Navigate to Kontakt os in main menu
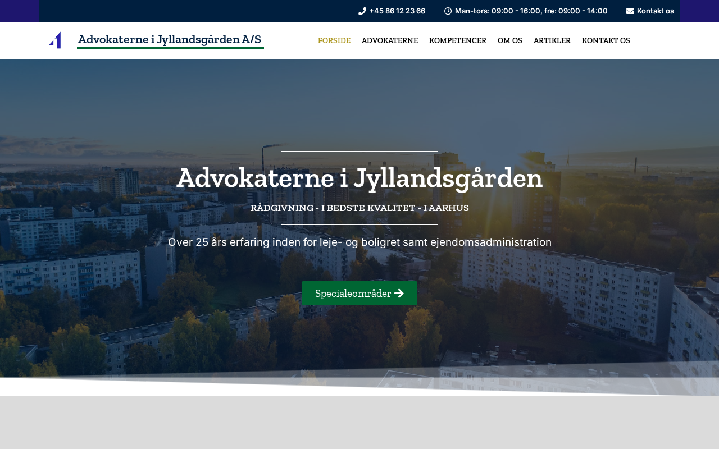719x449 pixels. (x=606, y=40)
